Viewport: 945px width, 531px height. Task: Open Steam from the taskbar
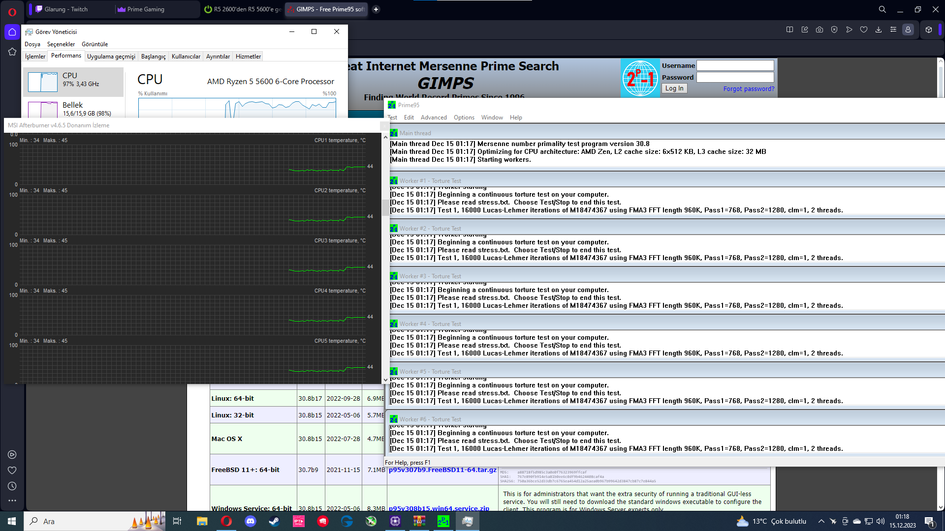(274, 521)
